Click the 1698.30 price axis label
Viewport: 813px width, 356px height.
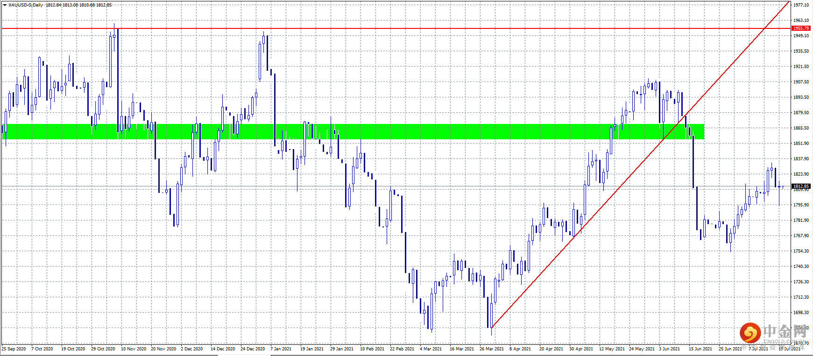pos(801,313)
